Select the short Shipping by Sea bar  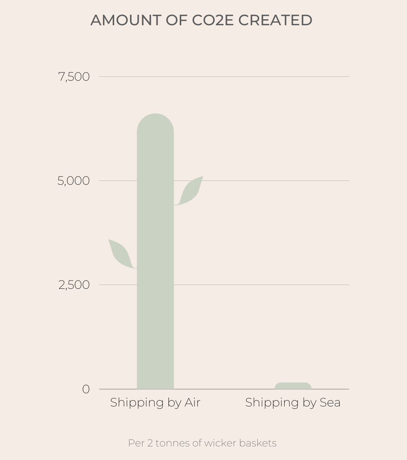pyautogui.click(x=293, y=386)
